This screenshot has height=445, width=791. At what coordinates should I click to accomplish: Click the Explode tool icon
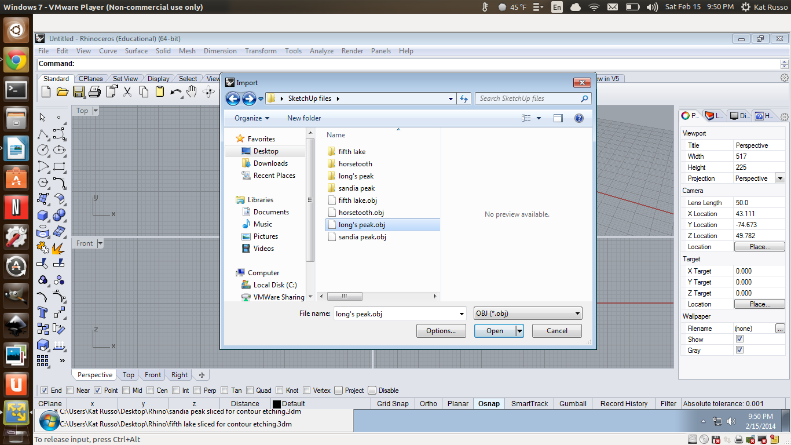[59, 247]
